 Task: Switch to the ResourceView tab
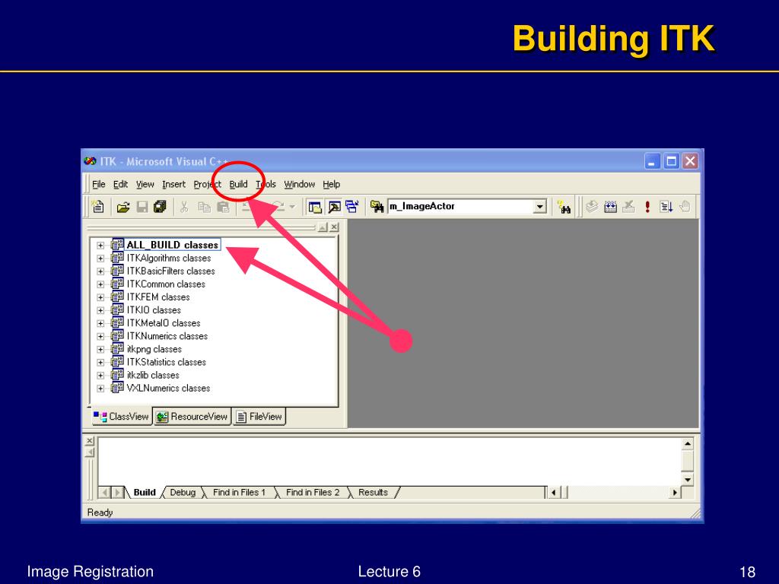[192, 417]
